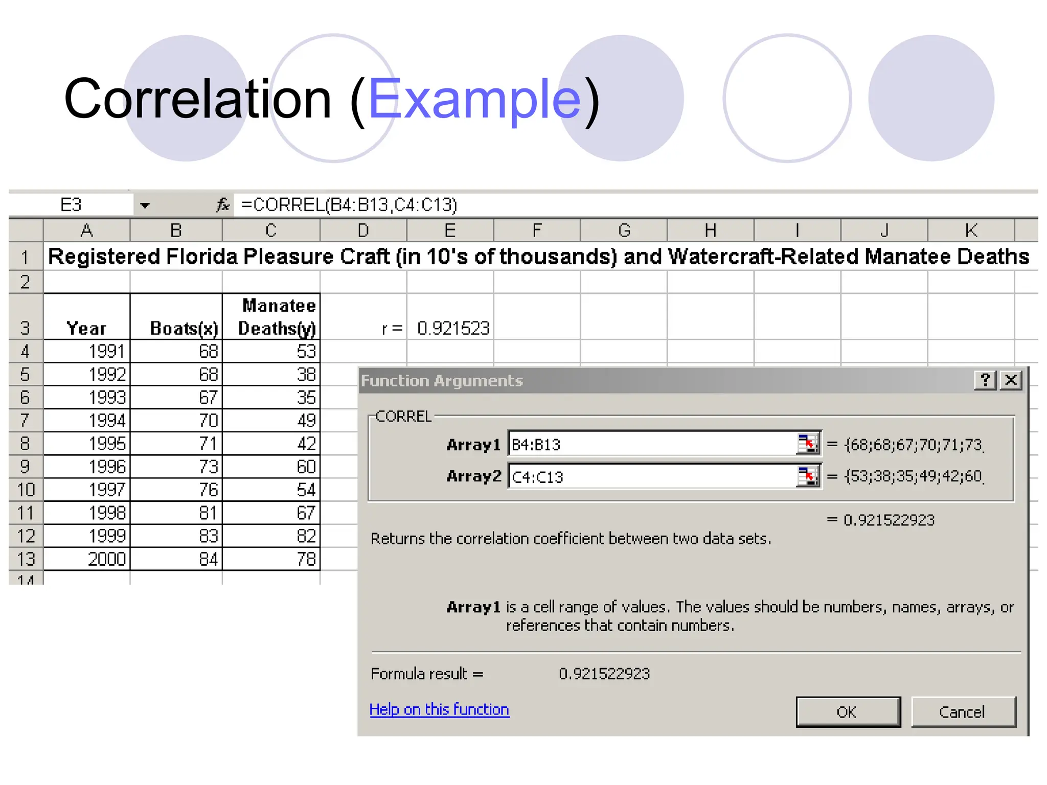Select boats value 81 in 1998 row
The width and height of the screenshot is (1047, 785).
coord(176,513)
